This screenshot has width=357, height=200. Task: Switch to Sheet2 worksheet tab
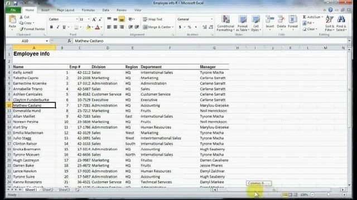tap(47, 189)
